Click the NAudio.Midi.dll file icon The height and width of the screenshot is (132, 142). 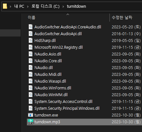[x=31, y=74]
